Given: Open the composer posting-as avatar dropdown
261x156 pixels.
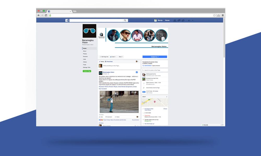Looking at the screenshot, I should click(x=137, y=62).
